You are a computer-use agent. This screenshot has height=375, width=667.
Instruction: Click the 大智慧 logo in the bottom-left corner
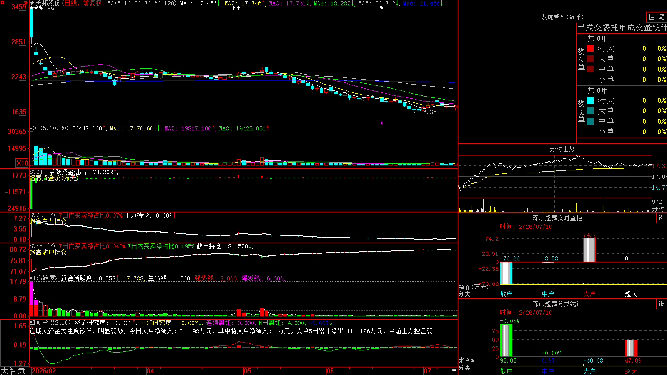point(13,371)
